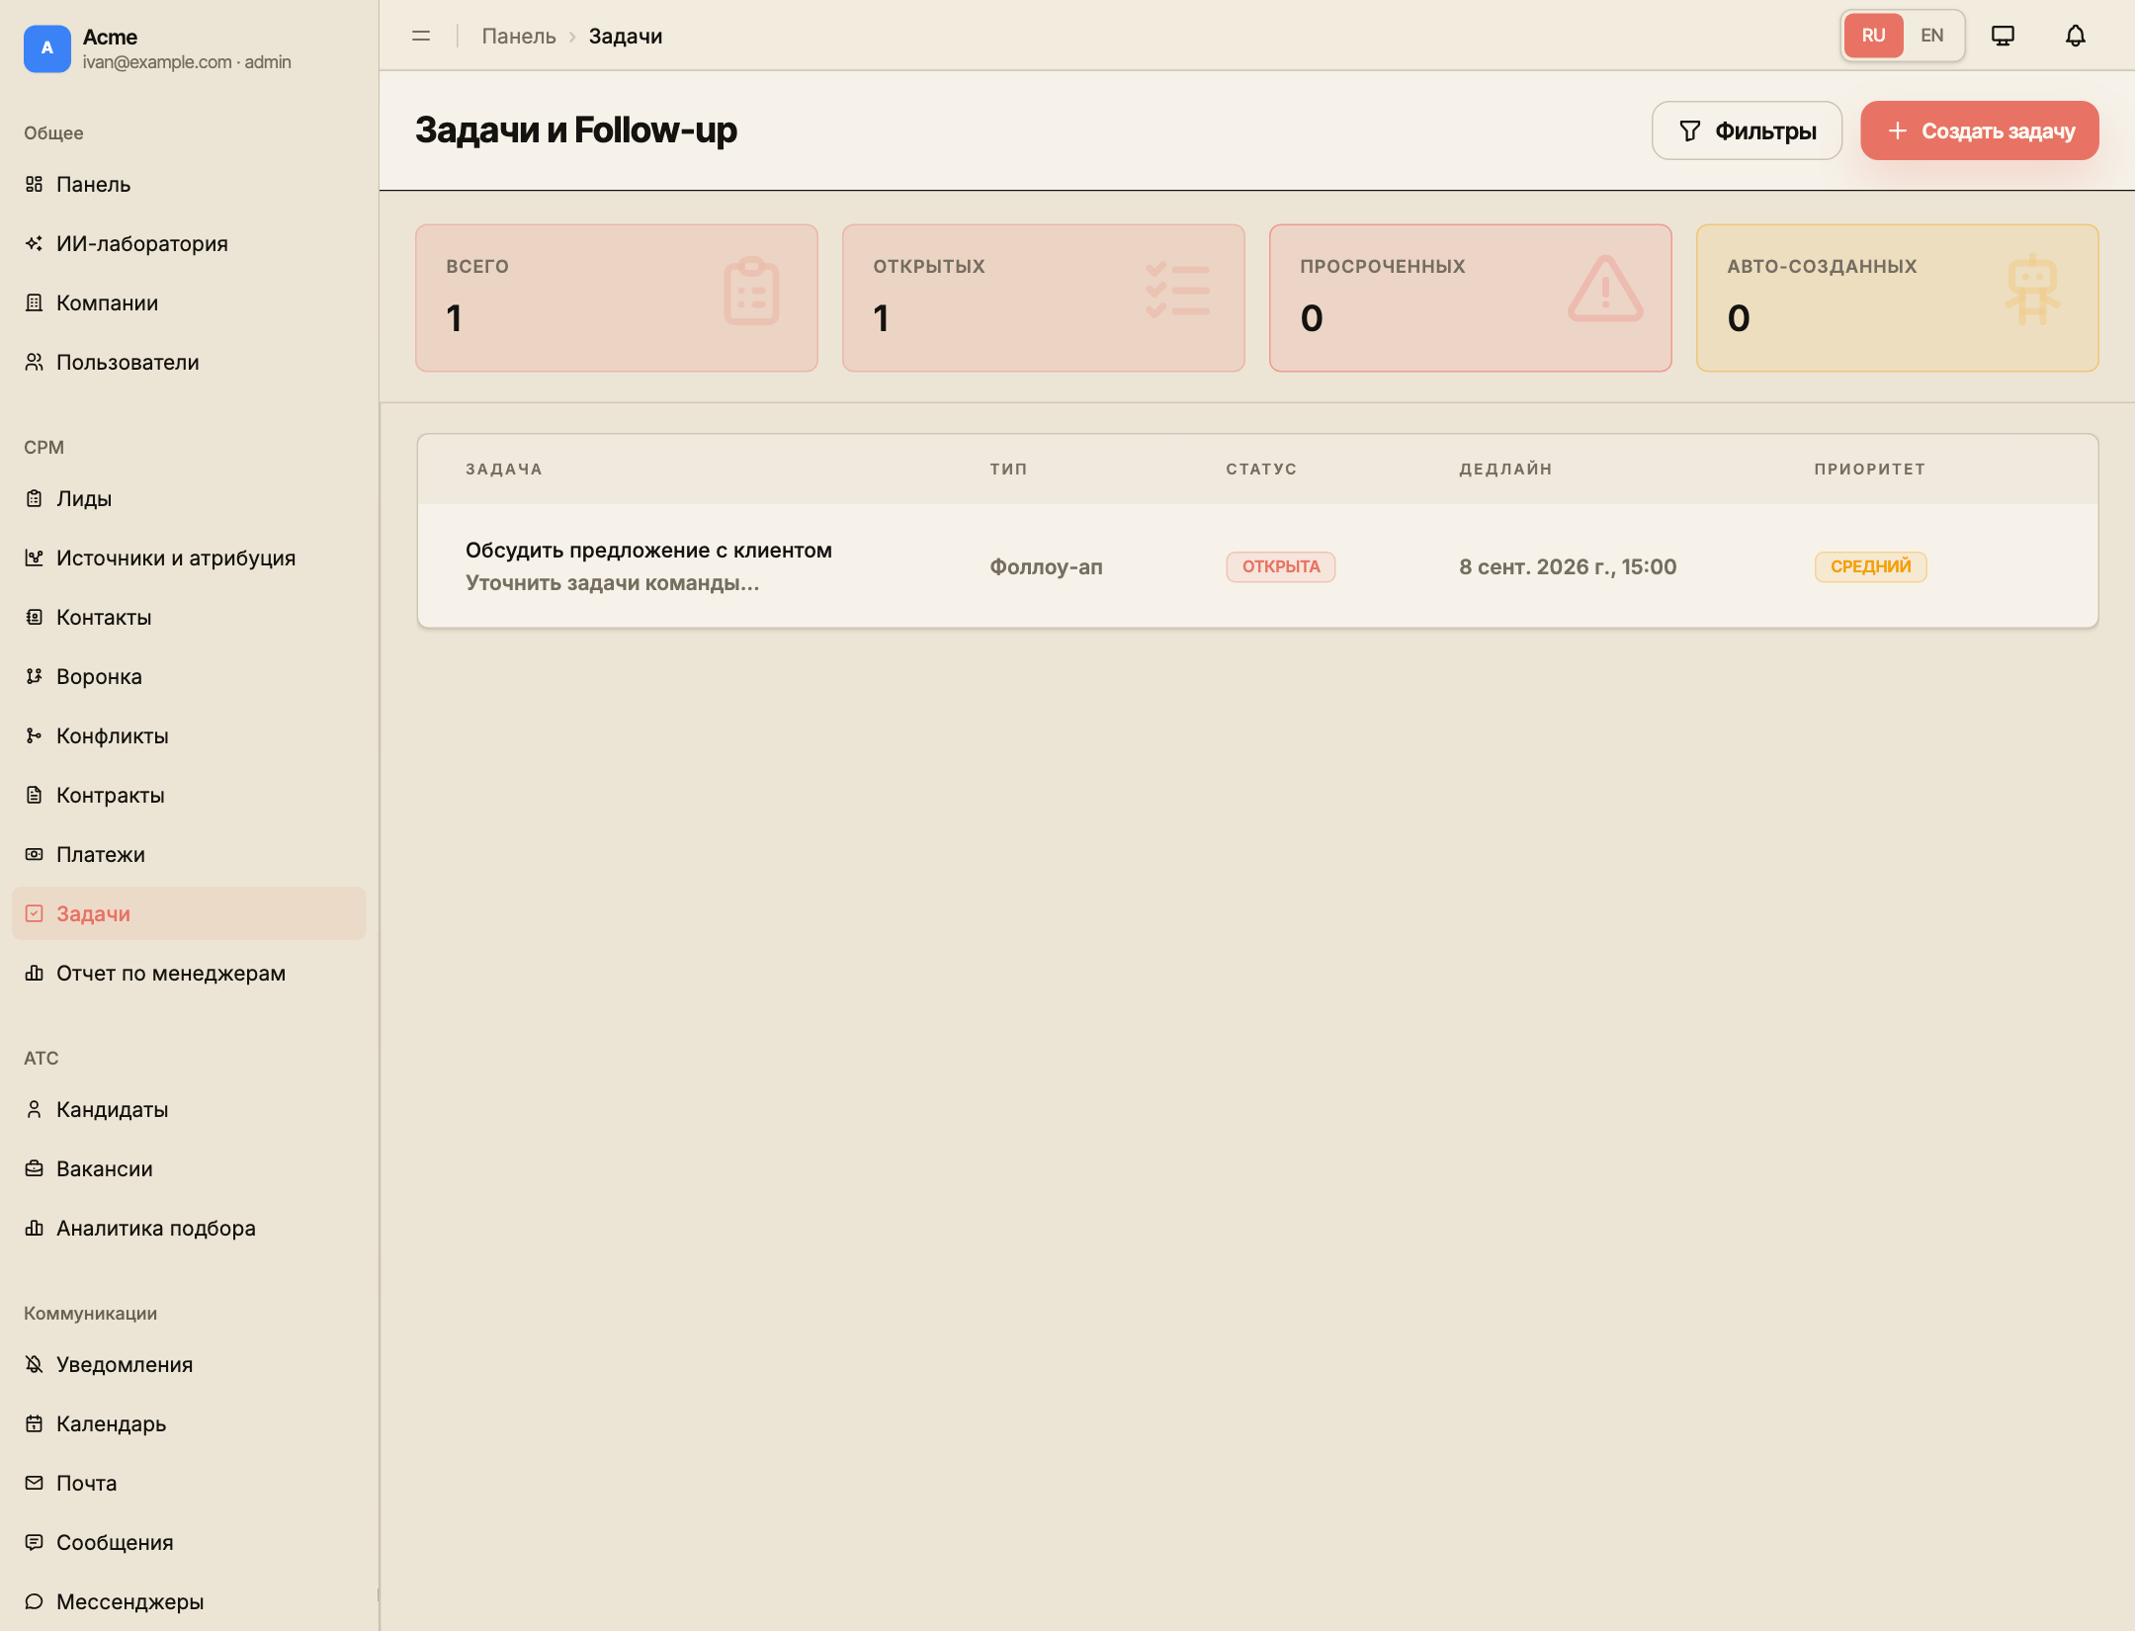Open Лиды in the sidebar
Screen dimensions: 2135x1631
click(189, 498)
